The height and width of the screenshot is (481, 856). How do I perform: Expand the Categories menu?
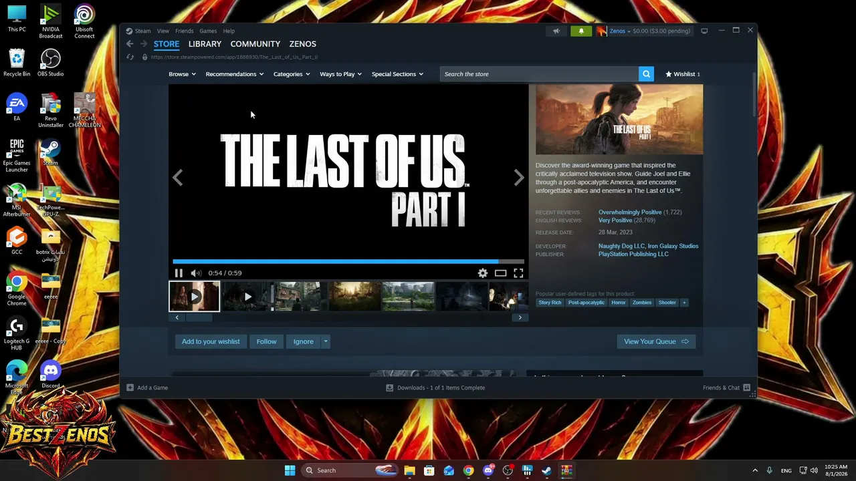click(292, 74)
